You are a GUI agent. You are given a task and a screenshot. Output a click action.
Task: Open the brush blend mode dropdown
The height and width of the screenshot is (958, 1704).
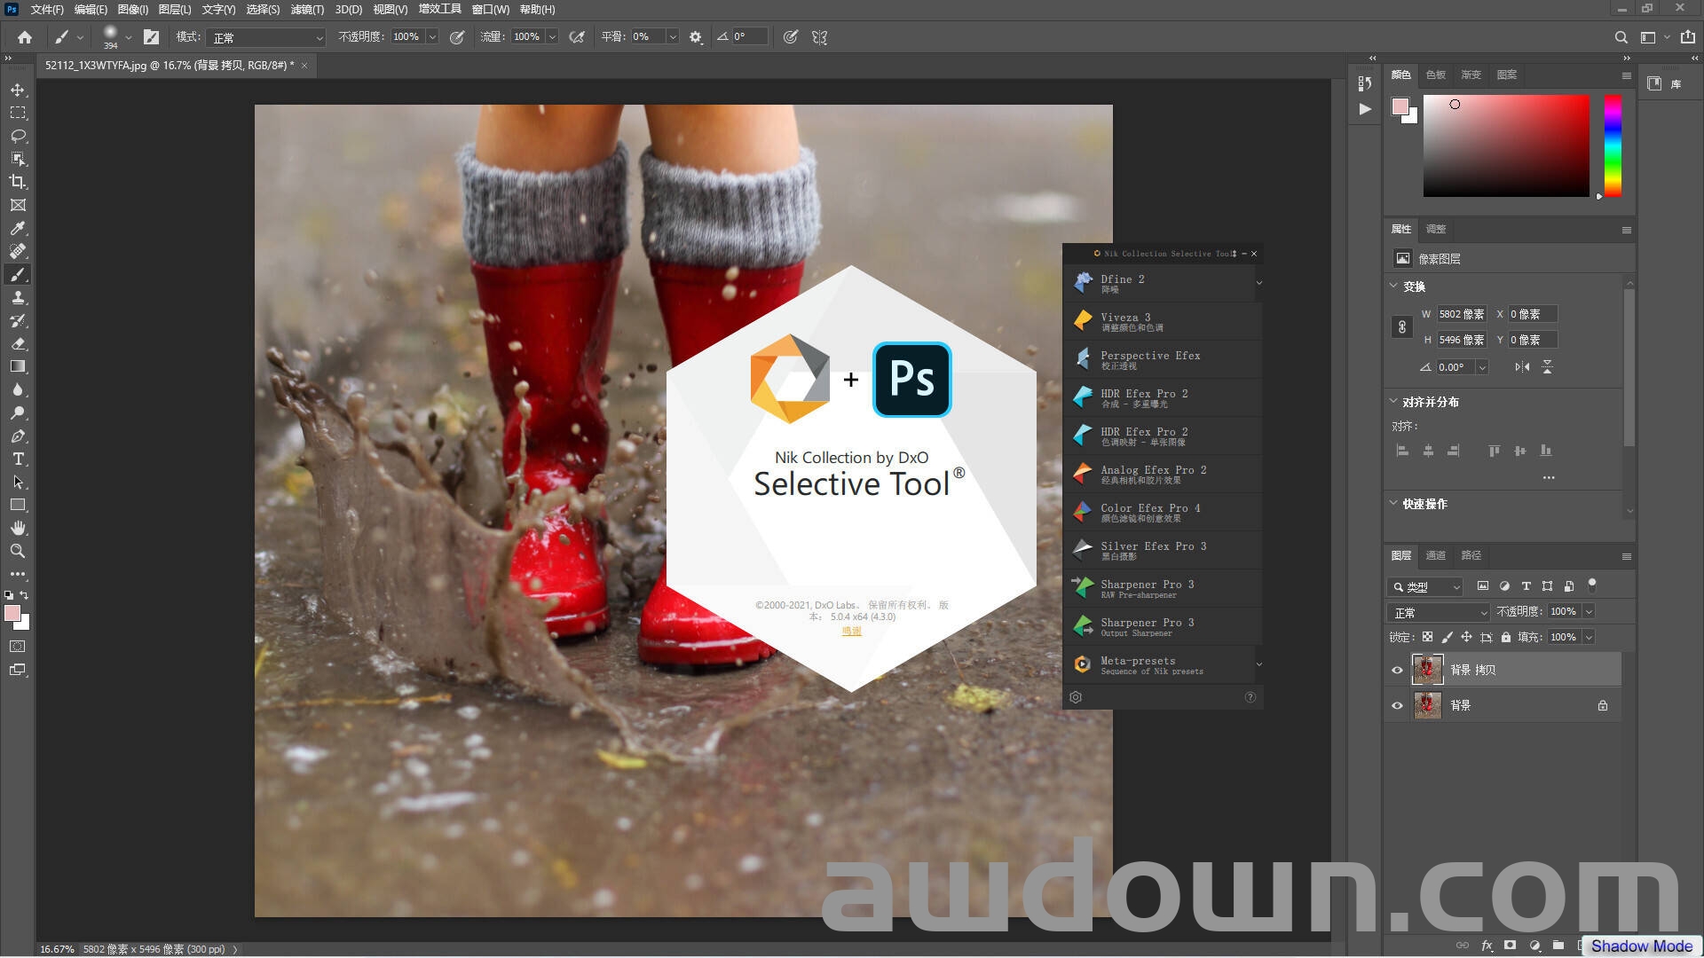[x=266, y=37]
